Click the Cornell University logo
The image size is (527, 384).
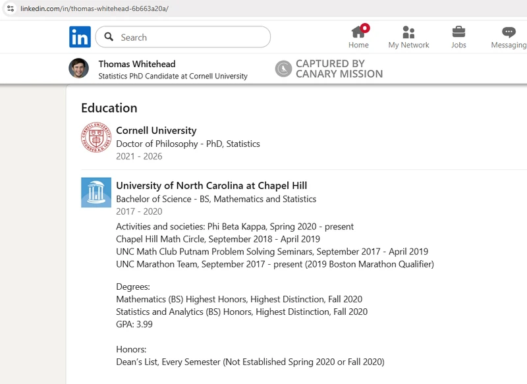[96, 137]
